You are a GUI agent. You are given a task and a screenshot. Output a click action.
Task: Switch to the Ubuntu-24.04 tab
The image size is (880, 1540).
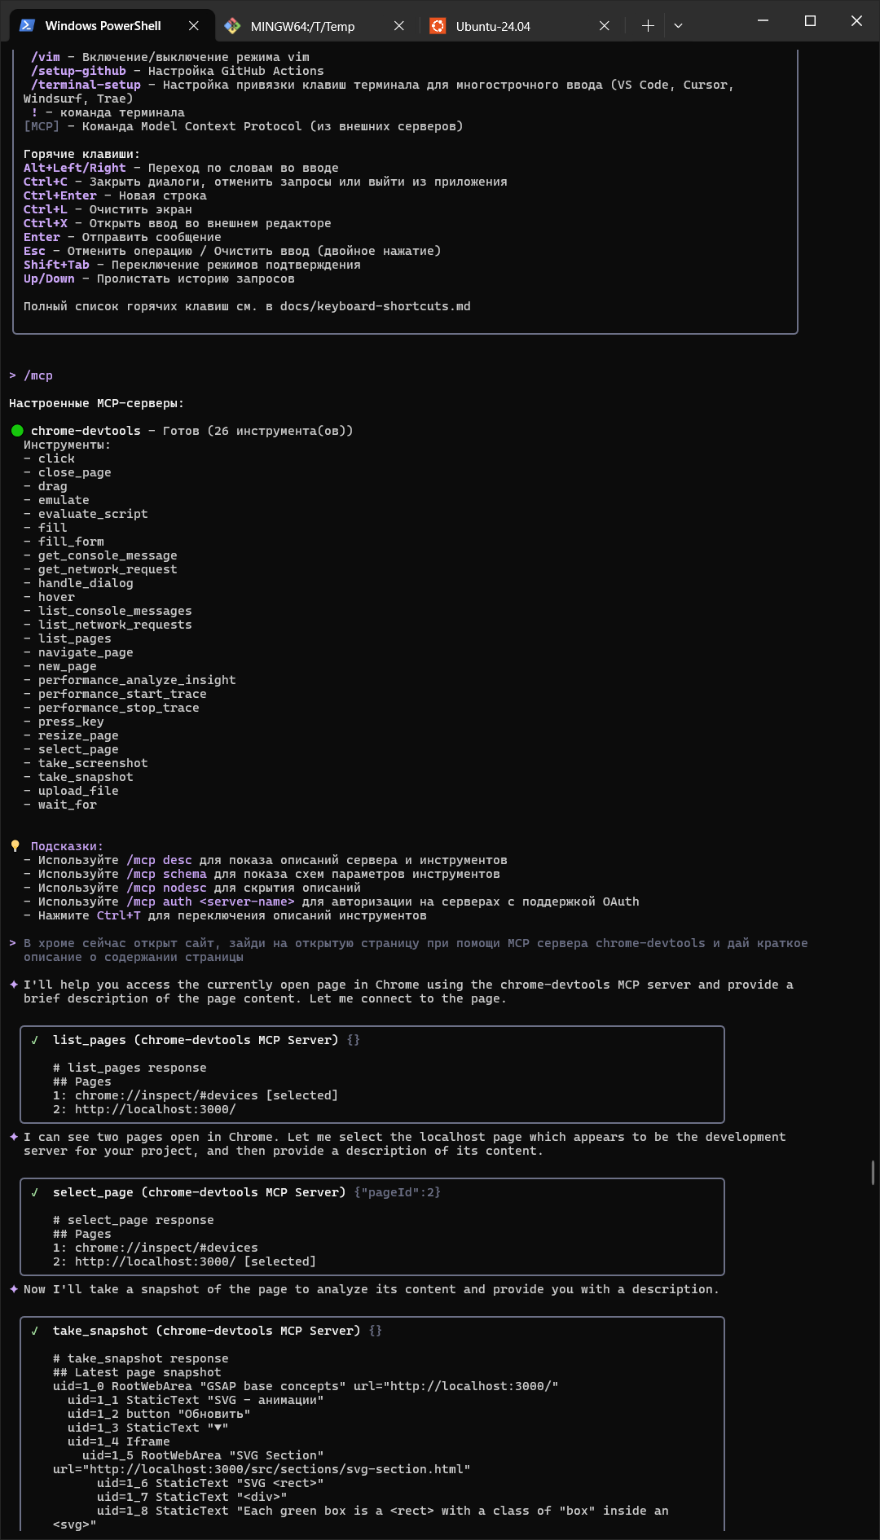pos(493,26)
